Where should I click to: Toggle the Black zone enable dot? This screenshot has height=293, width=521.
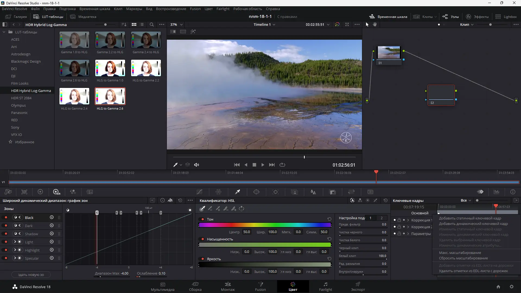point(6,218)
